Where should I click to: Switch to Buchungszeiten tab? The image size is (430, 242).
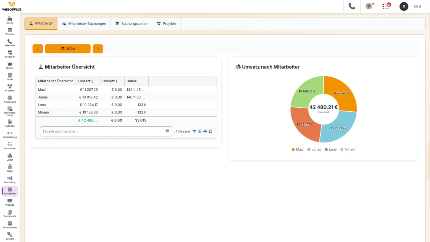tap(131, 24)
